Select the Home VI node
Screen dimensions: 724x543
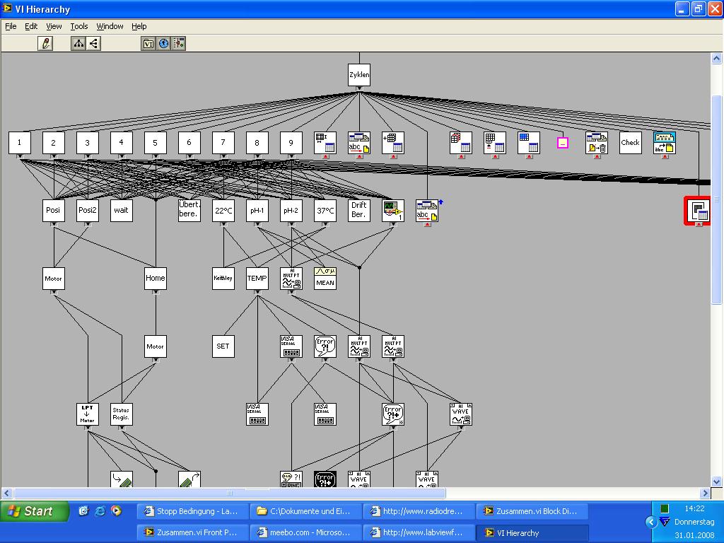pos(155,279)
